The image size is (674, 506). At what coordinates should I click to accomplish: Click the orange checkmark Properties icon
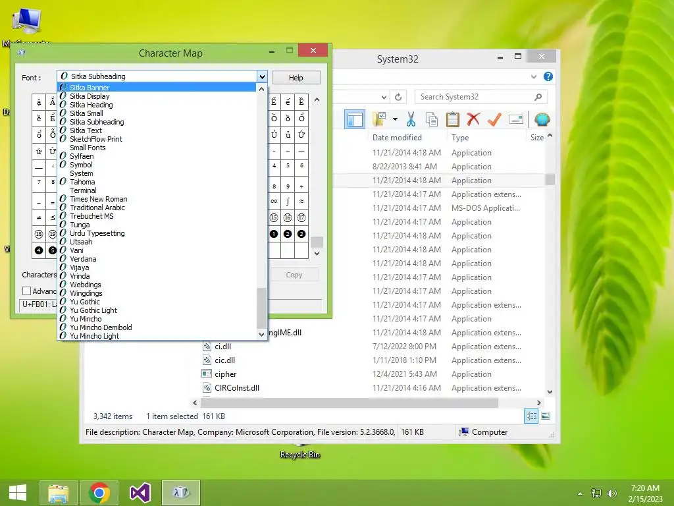pyautogui.click(x=494, y=119)
